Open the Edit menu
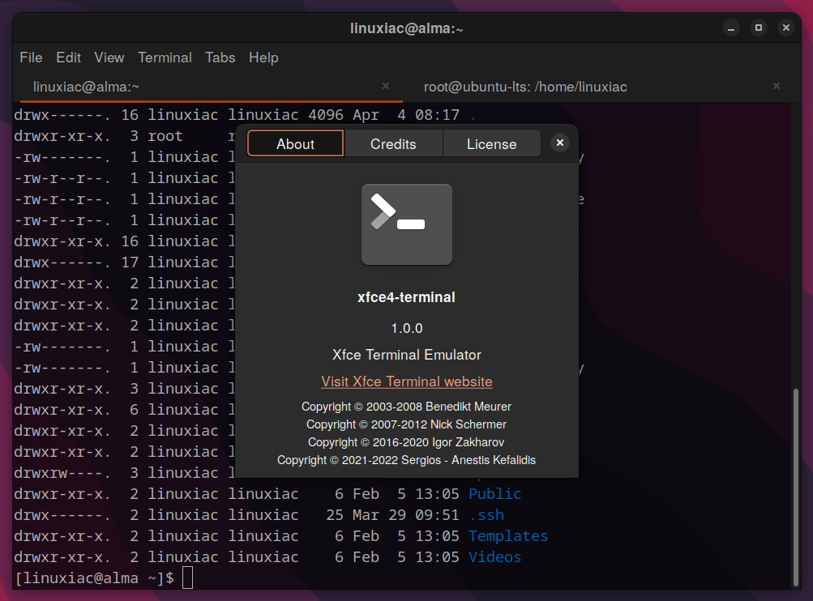813x601 pixels. click(x=68, y=58)
